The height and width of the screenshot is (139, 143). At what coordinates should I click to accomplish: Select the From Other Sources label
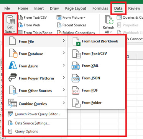[x=35, y=91]
